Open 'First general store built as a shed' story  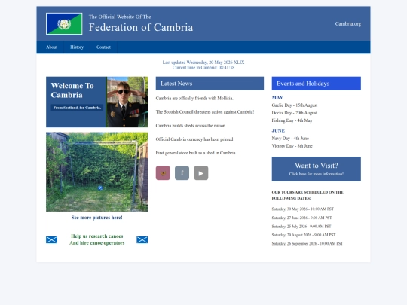[195, 153]
